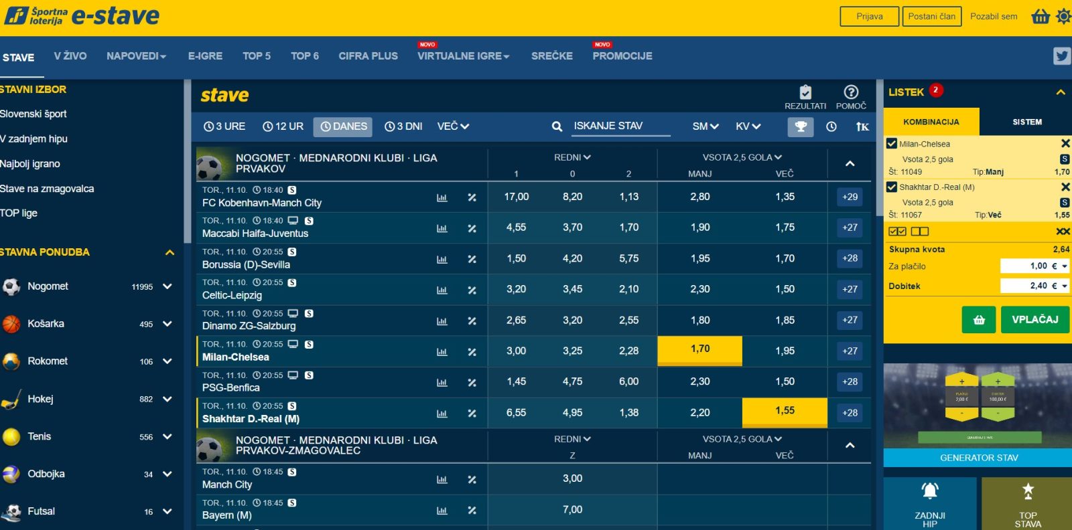Open the Pozabil sem link

click(994, 16)
